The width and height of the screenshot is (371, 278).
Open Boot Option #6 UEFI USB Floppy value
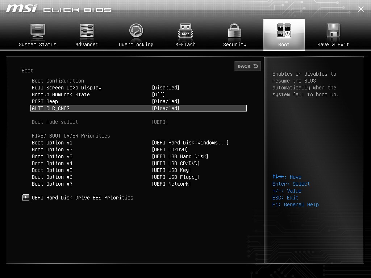coord(176,177)
